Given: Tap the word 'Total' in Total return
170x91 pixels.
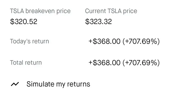Looking at the screenshot, I should [x=17, y=63].
